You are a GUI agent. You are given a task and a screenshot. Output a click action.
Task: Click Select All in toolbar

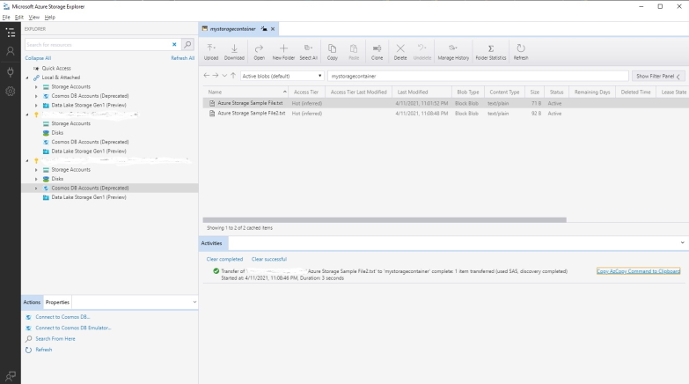pos(309,52)
